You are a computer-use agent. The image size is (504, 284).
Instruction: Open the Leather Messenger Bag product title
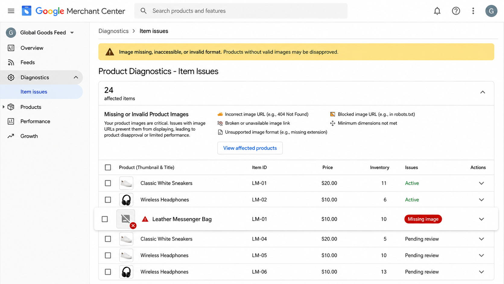[182, 219]
